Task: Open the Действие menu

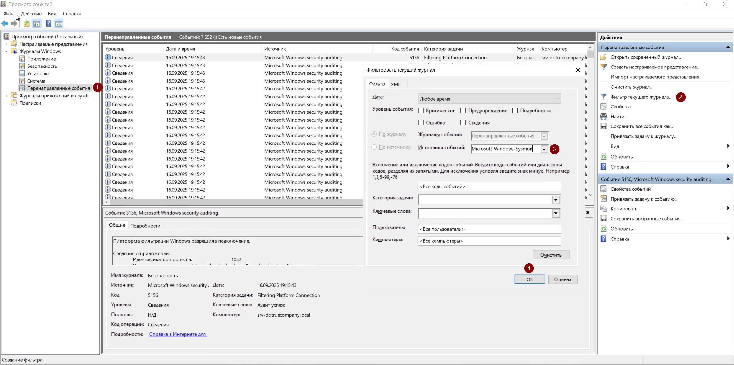Action: pyautogui.click(x=31, y=14)
